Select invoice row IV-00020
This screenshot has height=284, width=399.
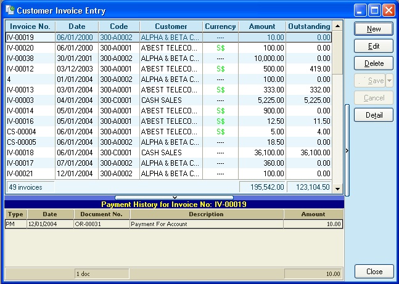[x=169, y=48]
